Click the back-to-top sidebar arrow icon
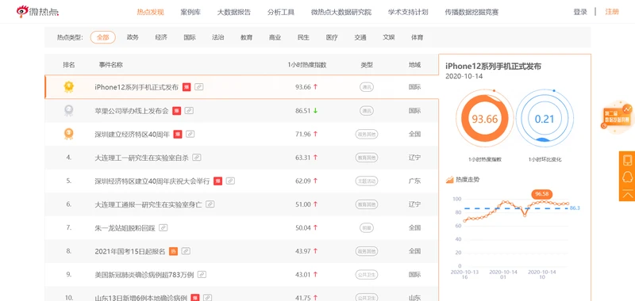Viewport: 635px width, 301px height. coord(627,193)
